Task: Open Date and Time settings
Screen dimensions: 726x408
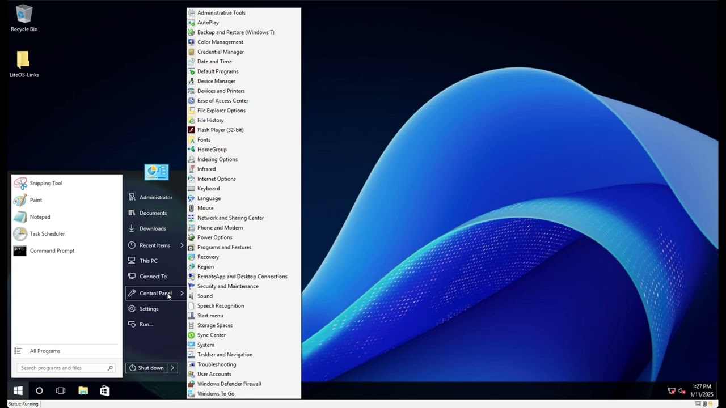Action: coord(244,62)
